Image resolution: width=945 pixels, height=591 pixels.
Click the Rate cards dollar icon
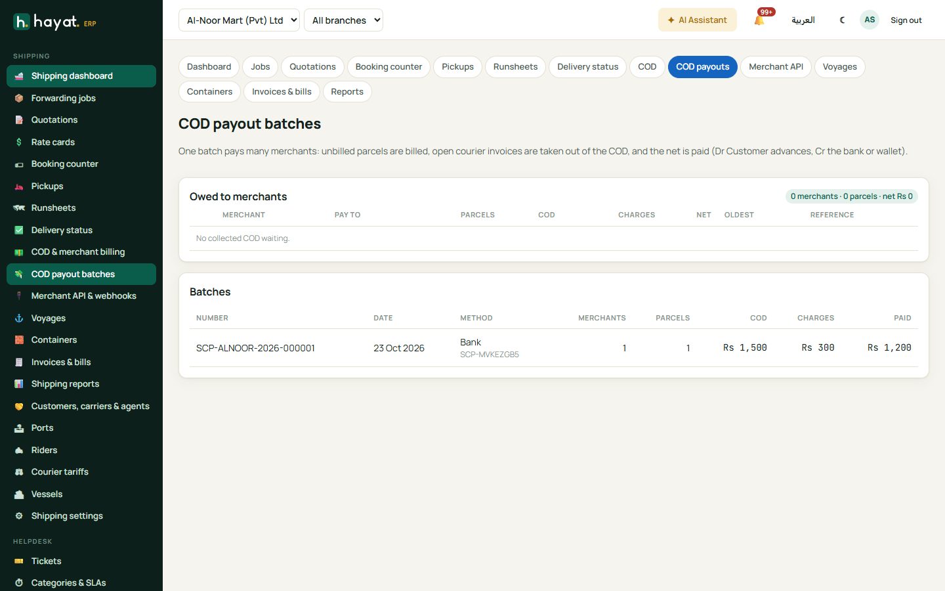[x=19, y=142]
